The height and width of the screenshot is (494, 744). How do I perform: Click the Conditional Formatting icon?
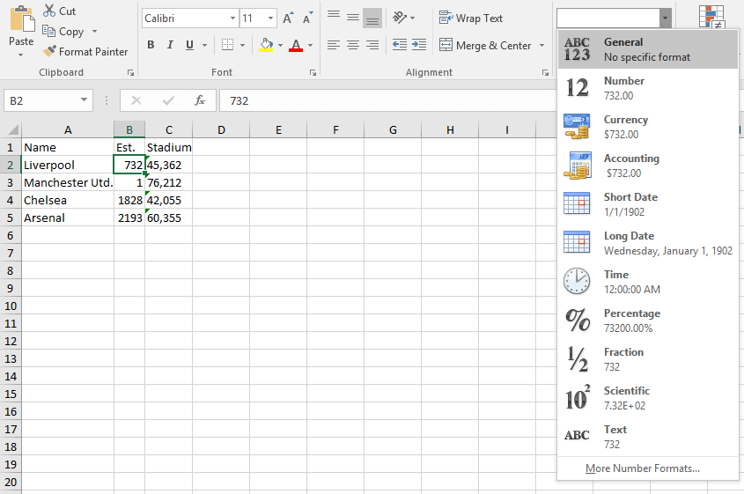click(711, 17)
